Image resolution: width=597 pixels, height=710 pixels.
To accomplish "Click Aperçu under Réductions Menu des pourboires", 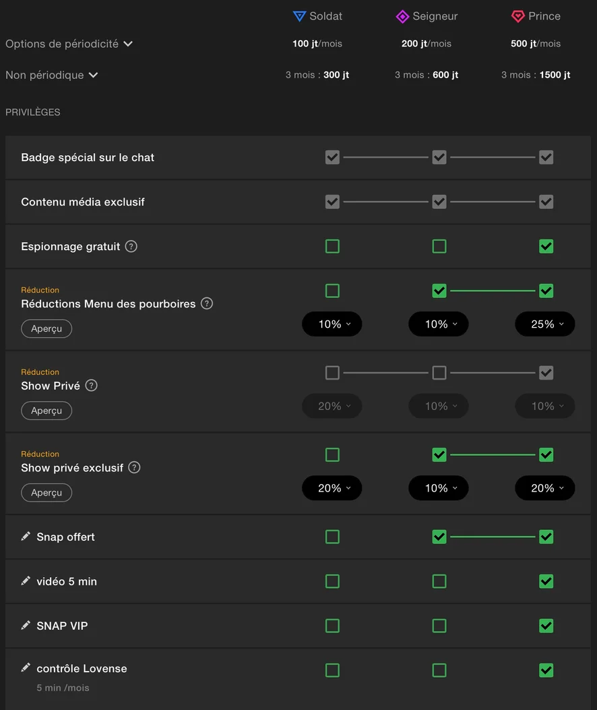I will 46,328.
